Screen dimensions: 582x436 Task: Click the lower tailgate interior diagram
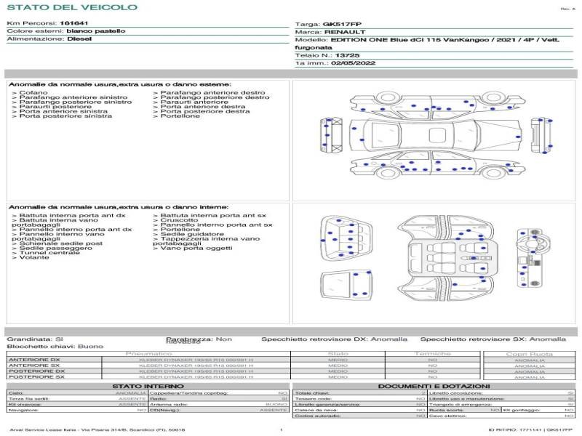point(346,285)
